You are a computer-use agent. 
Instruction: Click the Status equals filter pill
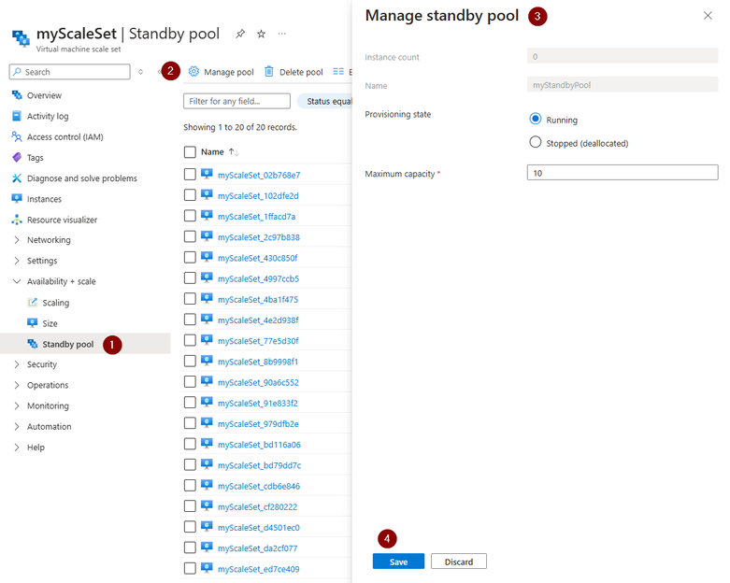[x=326, y=101]
